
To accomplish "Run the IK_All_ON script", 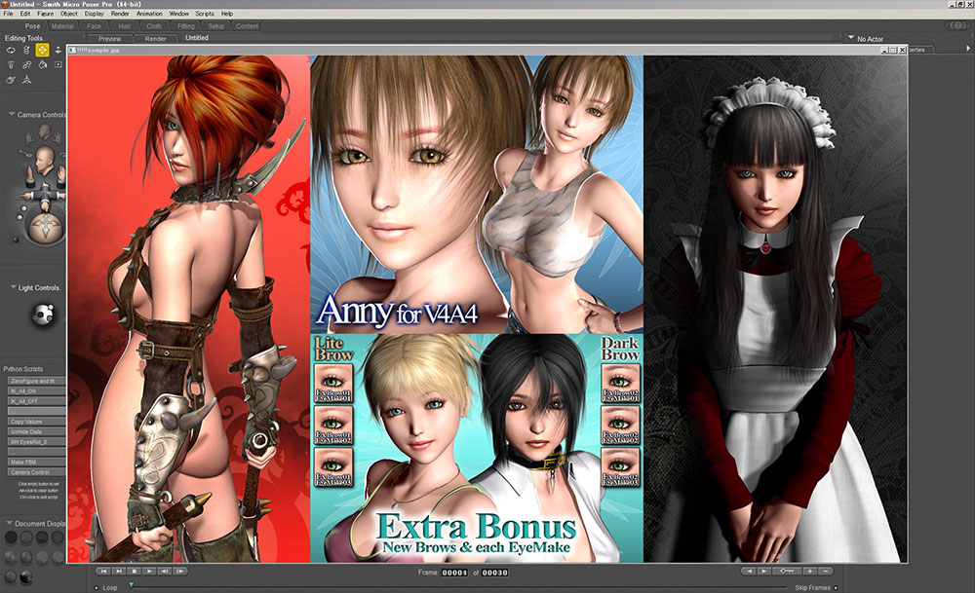I will [37, 391].
